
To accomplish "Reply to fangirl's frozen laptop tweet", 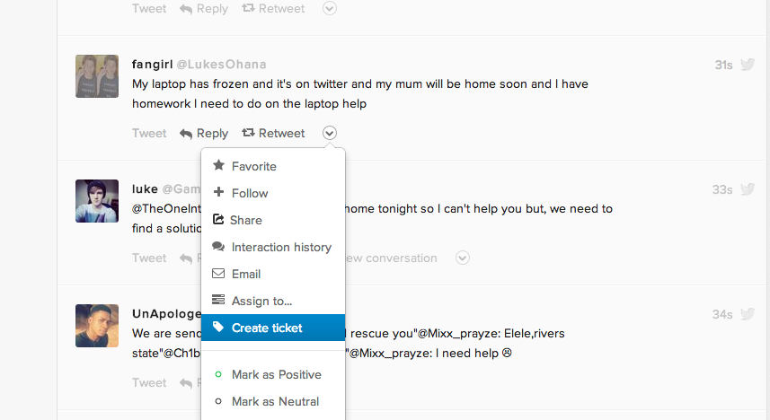I will [204, 133].
